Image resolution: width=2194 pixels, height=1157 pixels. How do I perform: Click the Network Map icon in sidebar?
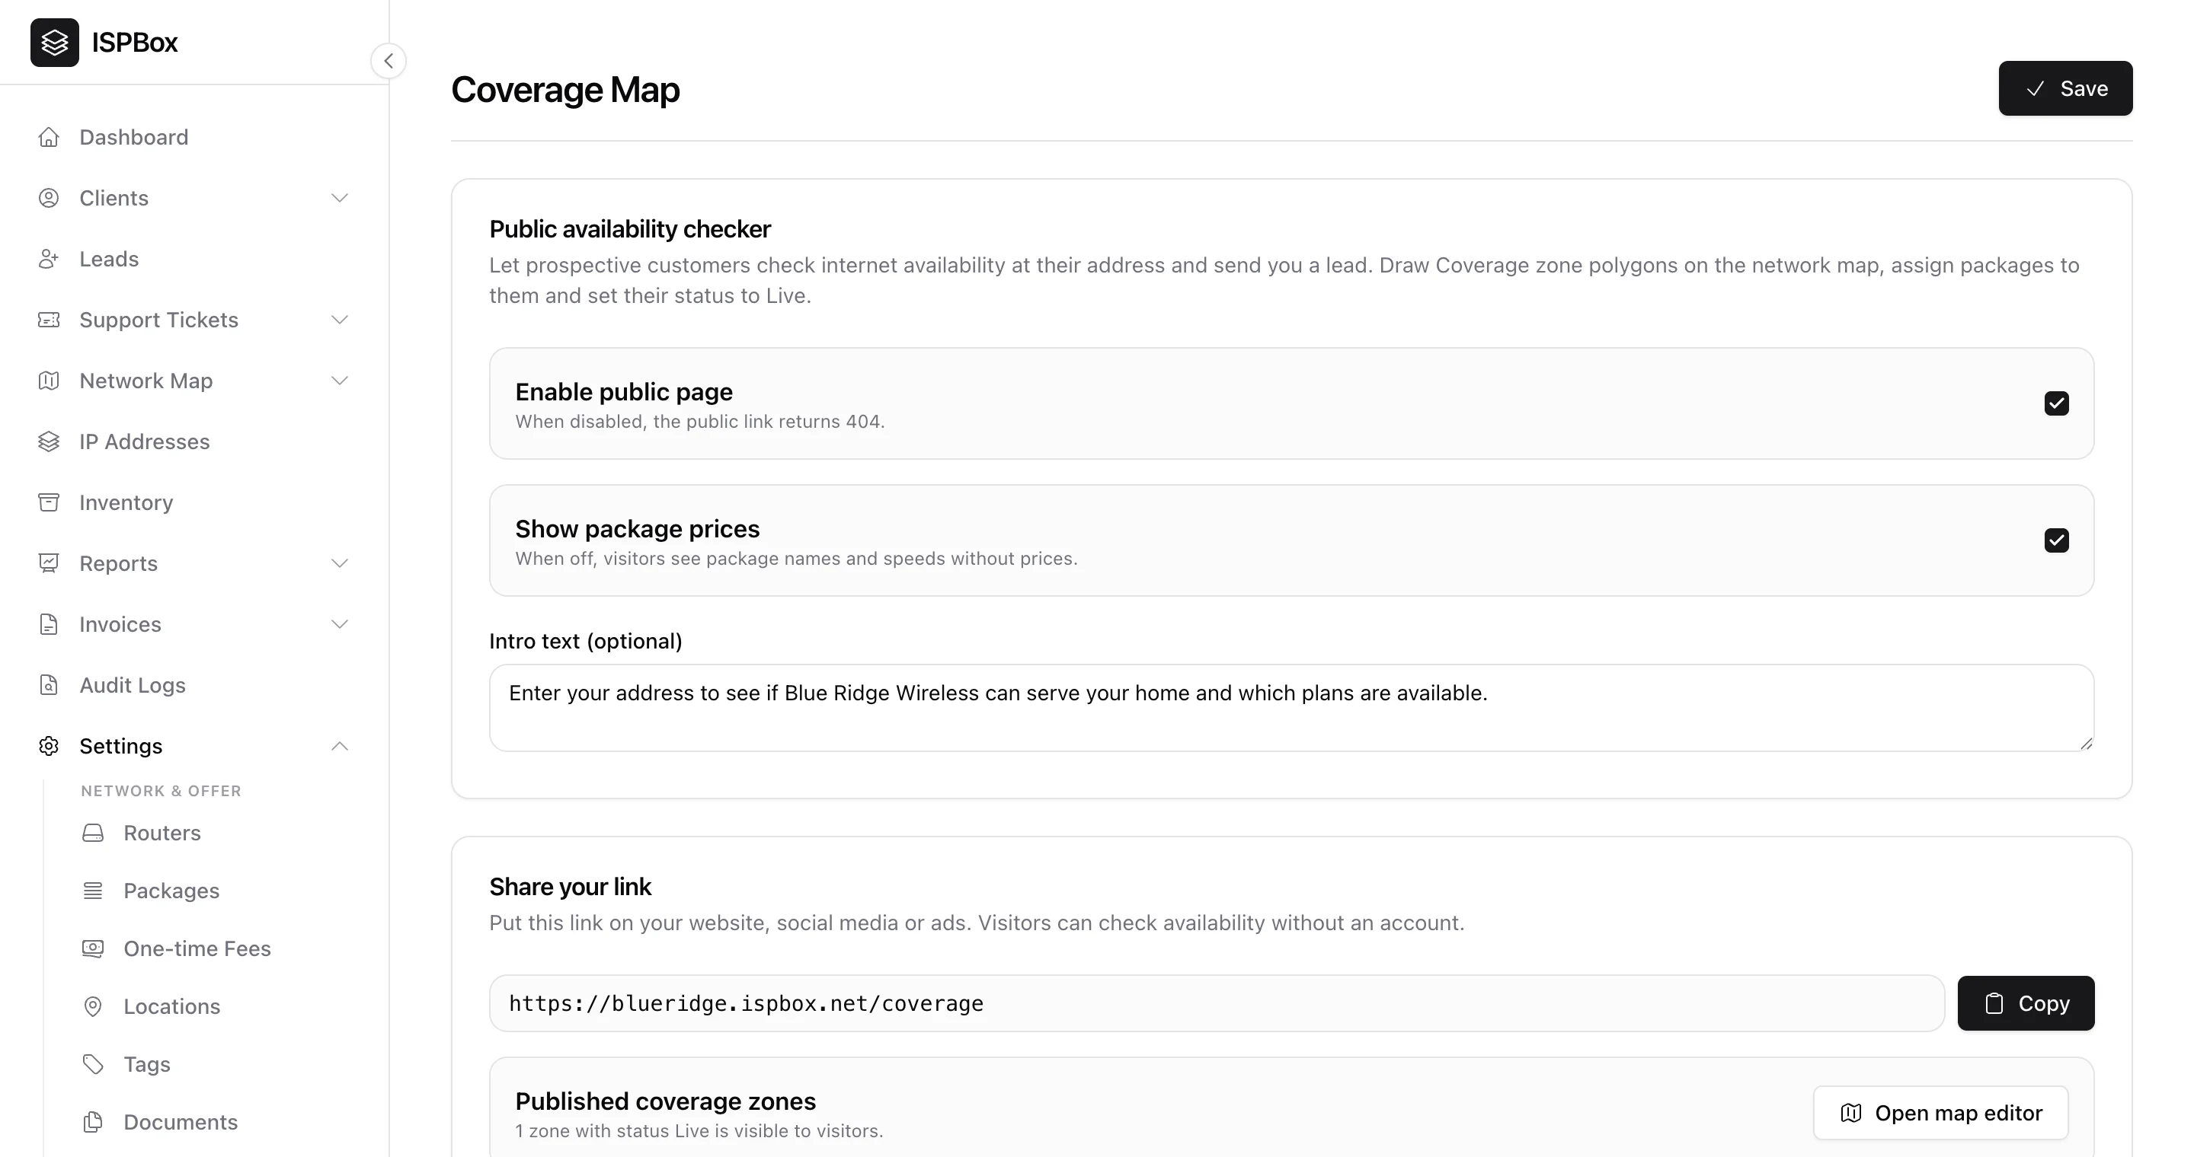coord(49,381)
